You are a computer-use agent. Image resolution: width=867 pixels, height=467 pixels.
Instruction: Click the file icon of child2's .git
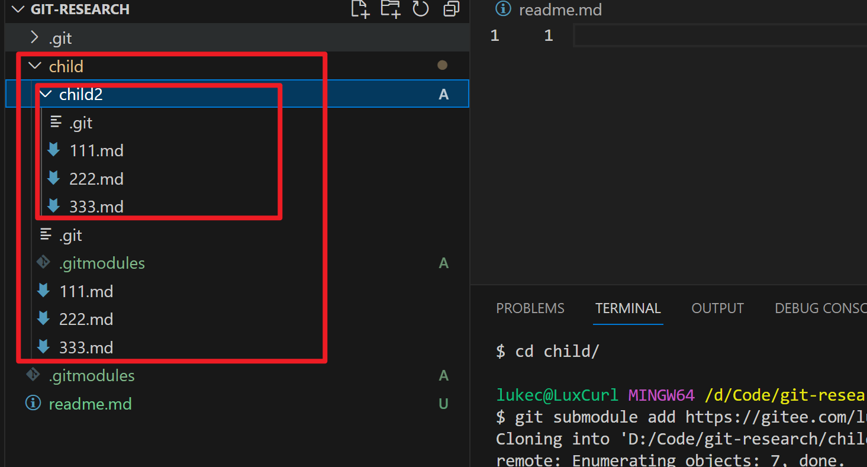56,123
